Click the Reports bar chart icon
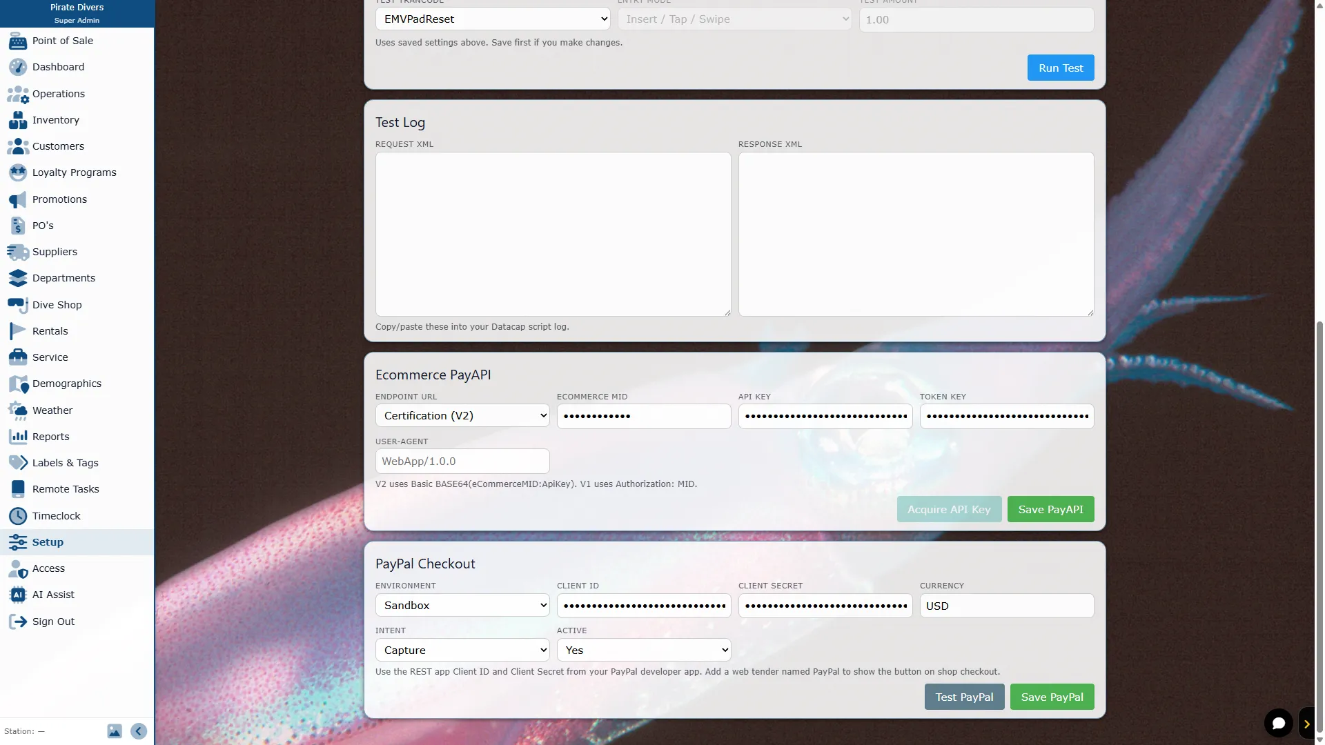This screenshot has width=1325, height=745. tap(18, 437)
